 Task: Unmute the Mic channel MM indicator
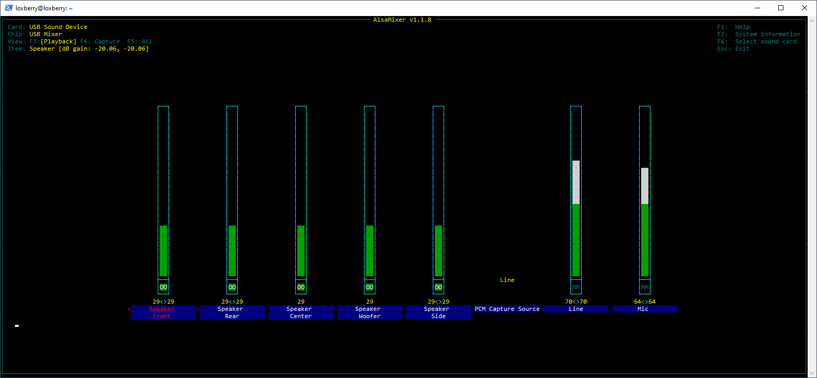[645, 287]
